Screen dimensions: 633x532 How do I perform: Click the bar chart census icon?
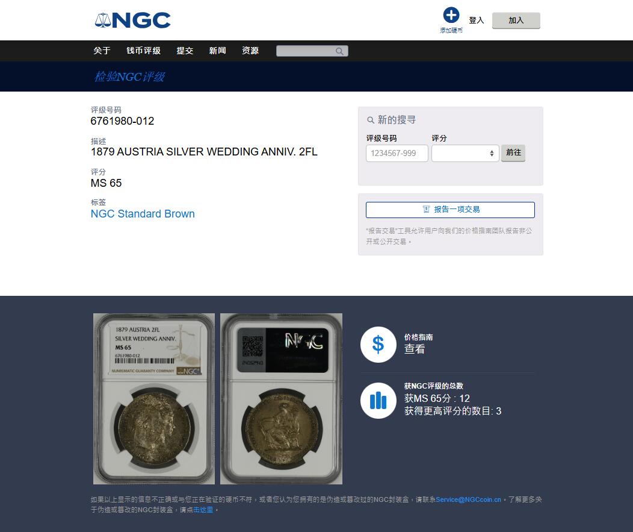click(378, 401)
